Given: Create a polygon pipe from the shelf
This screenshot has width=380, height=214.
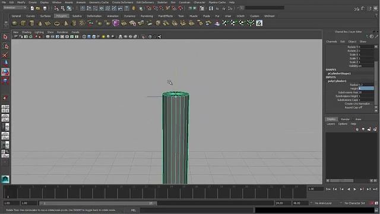Looking at the screenshot, I should (74, 23).
